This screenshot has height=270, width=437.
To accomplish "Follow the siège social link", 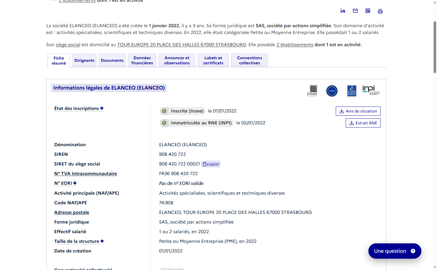I will [x=68, y=44].
